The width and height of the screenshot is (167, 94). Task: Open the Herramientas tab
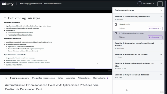[x=99, y=78]
